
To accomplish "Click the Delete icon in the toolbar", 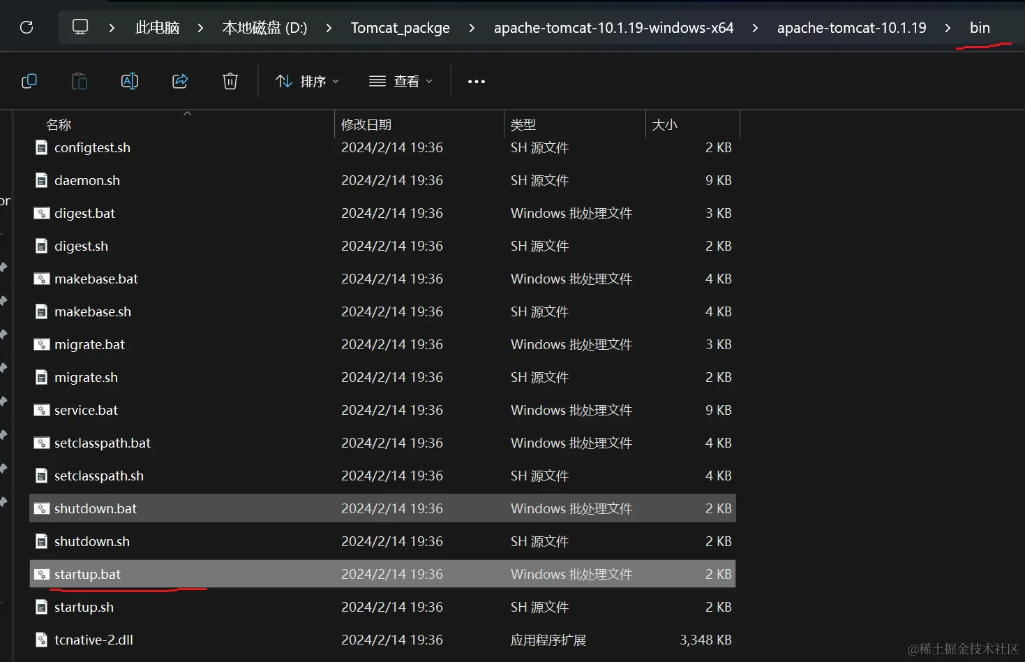I will click(x=230, y=81).
